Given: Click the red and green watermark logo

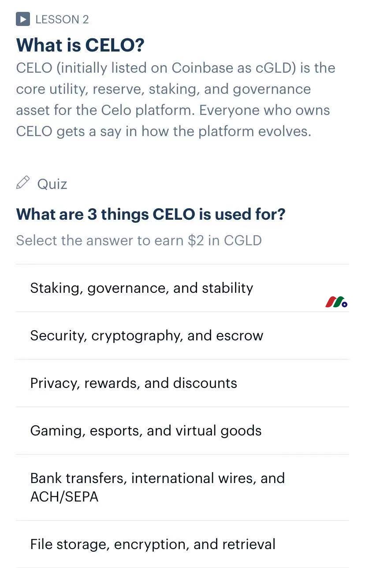Looking at the screenshot, I should tap(336, 302).
